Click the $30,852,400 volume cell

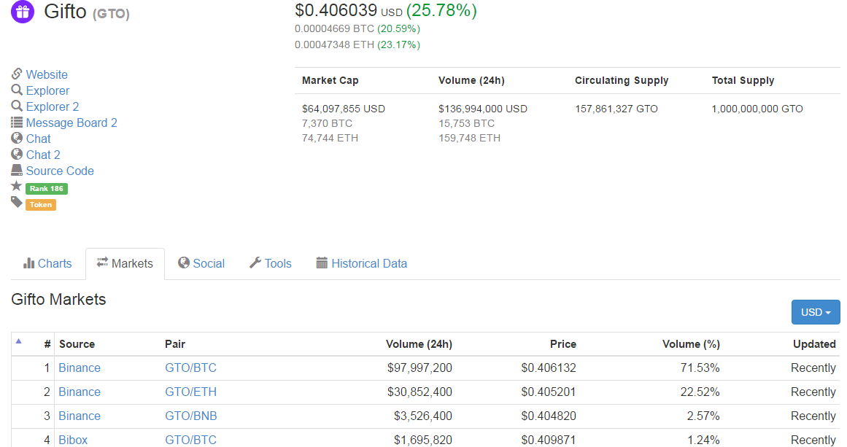(419, 392)
